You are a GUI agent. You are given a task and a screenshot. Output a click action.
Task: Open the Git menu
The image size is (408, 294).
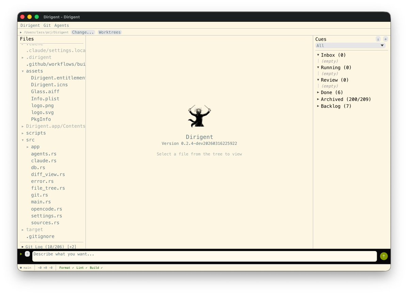(47, 25)
